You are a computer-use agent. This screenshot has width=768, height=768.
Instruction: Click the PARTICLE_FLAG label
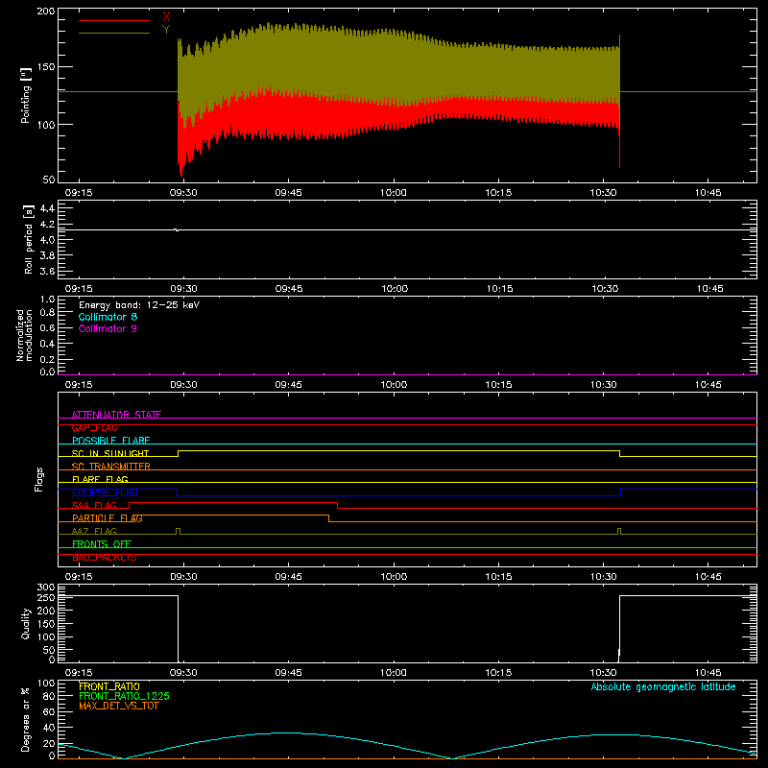(108, 518)
